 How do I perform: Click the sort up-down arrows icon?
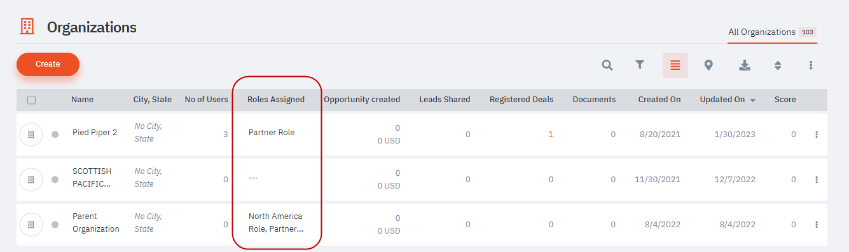pyautogui.click(x=778, y=65)
